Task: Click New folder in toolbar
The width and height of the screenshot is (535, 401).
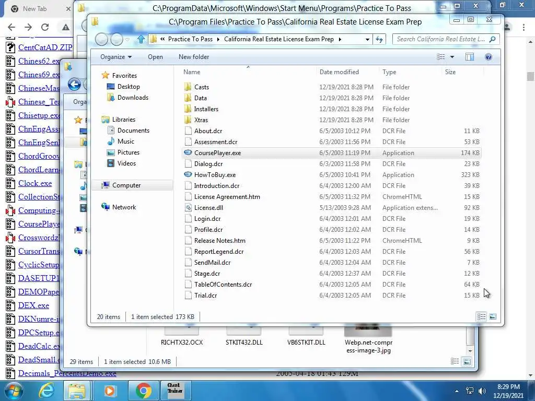Action: point(194,57)
